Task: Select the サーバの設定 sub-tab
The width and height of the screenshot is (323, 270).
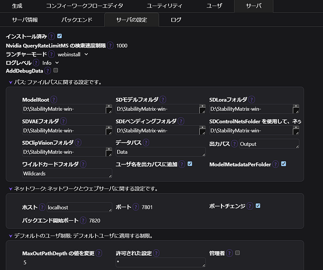Action: click(132, 20)
